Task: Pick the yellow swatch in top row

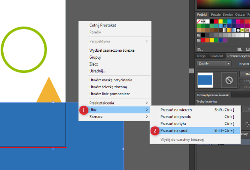Action: [x=221, y=21]
